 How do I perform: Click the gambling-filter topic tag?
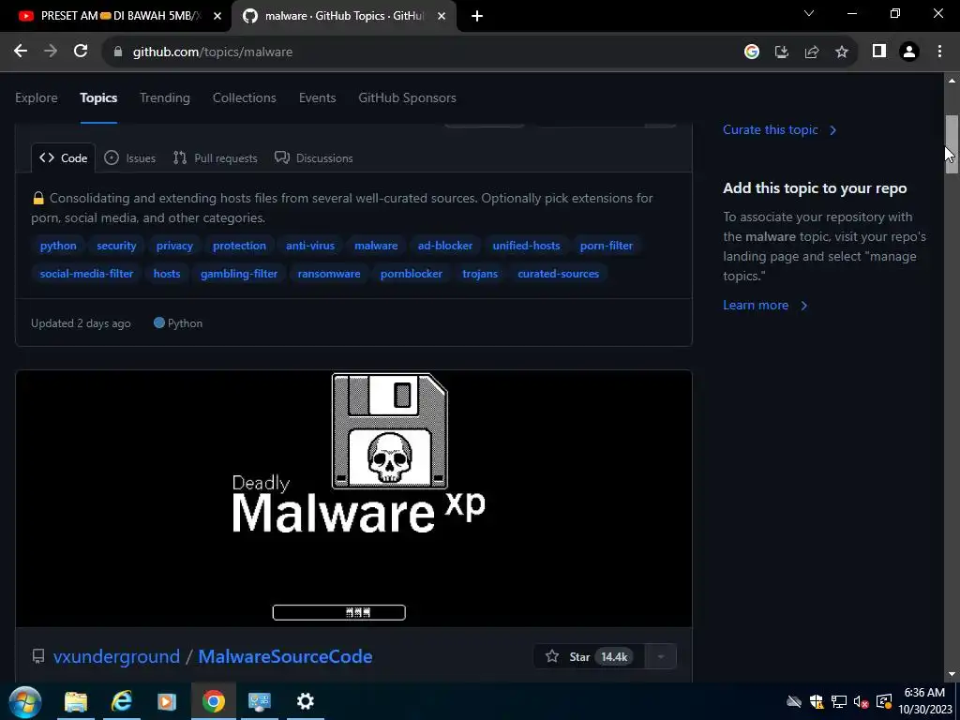pyautogui.click(x=239, y=274)
